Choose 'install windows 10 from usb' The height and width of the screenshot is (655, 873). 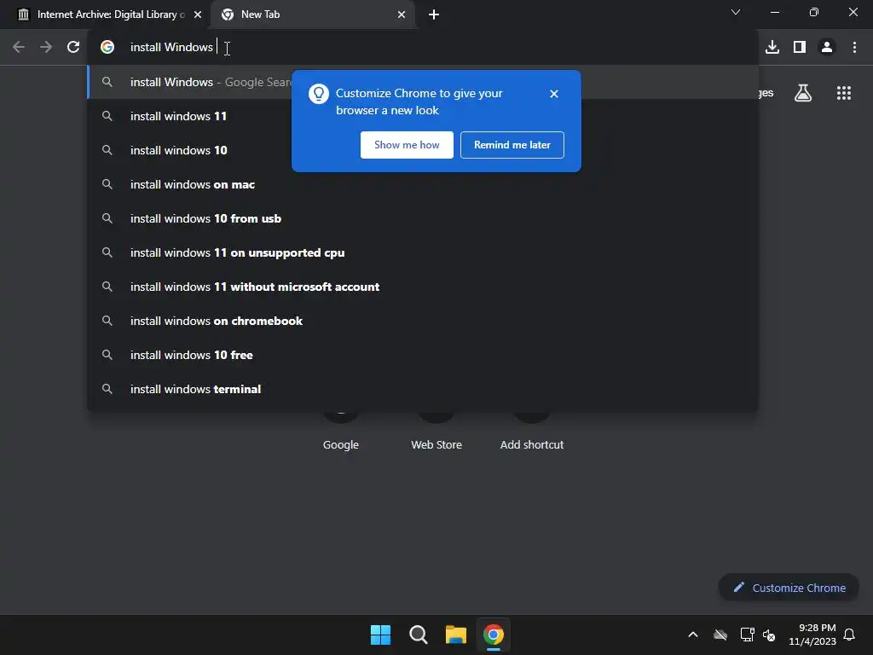click(x=423, y=218)
